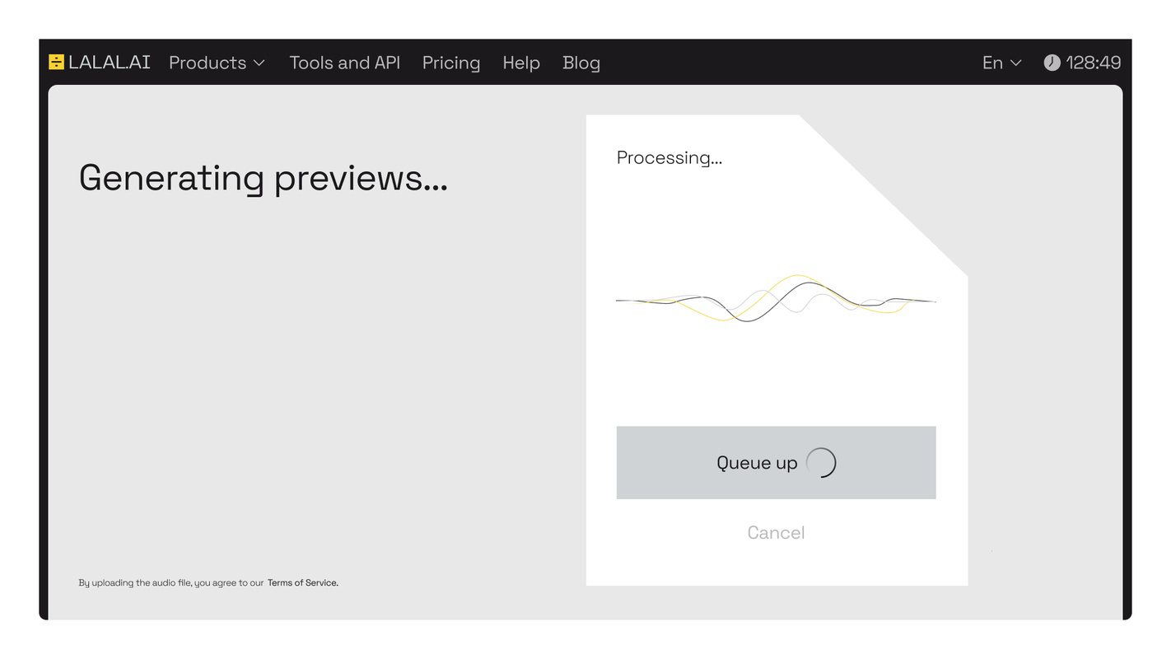Click the Generating previews heading
1171x659 pixels.
(x=264, y=178)
